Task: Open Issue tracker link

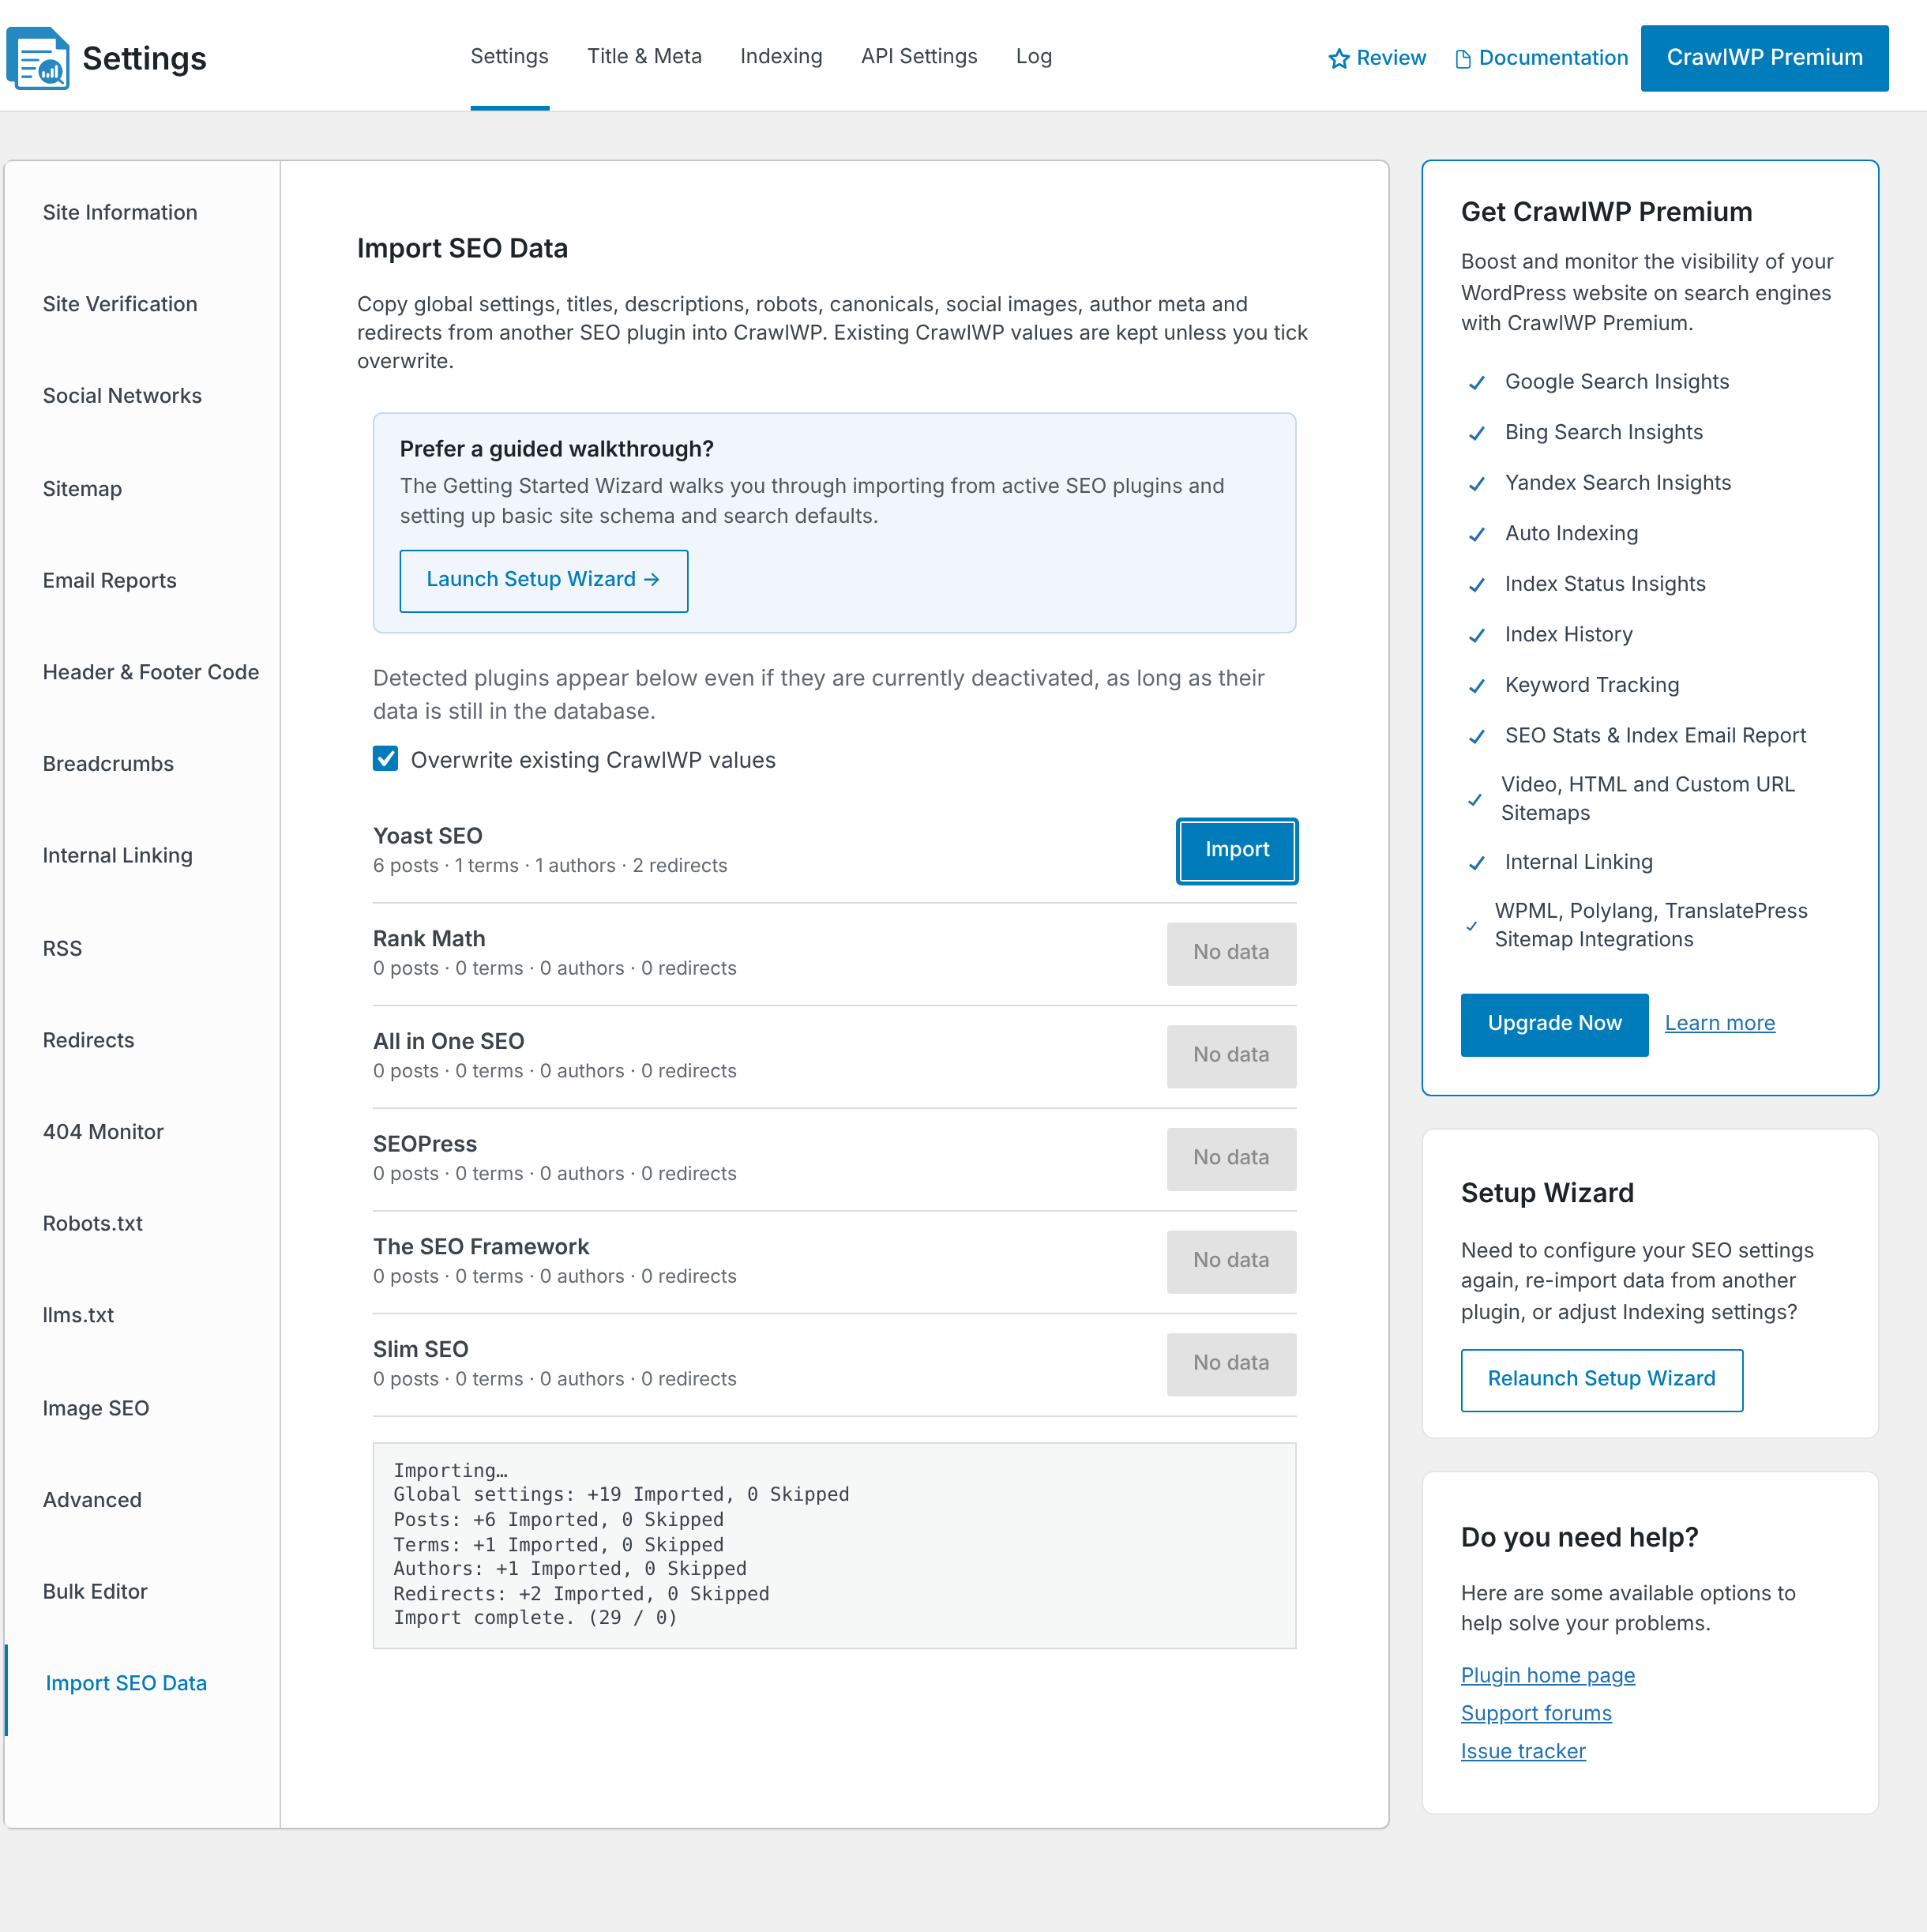Action: tap(1522, 1751)
